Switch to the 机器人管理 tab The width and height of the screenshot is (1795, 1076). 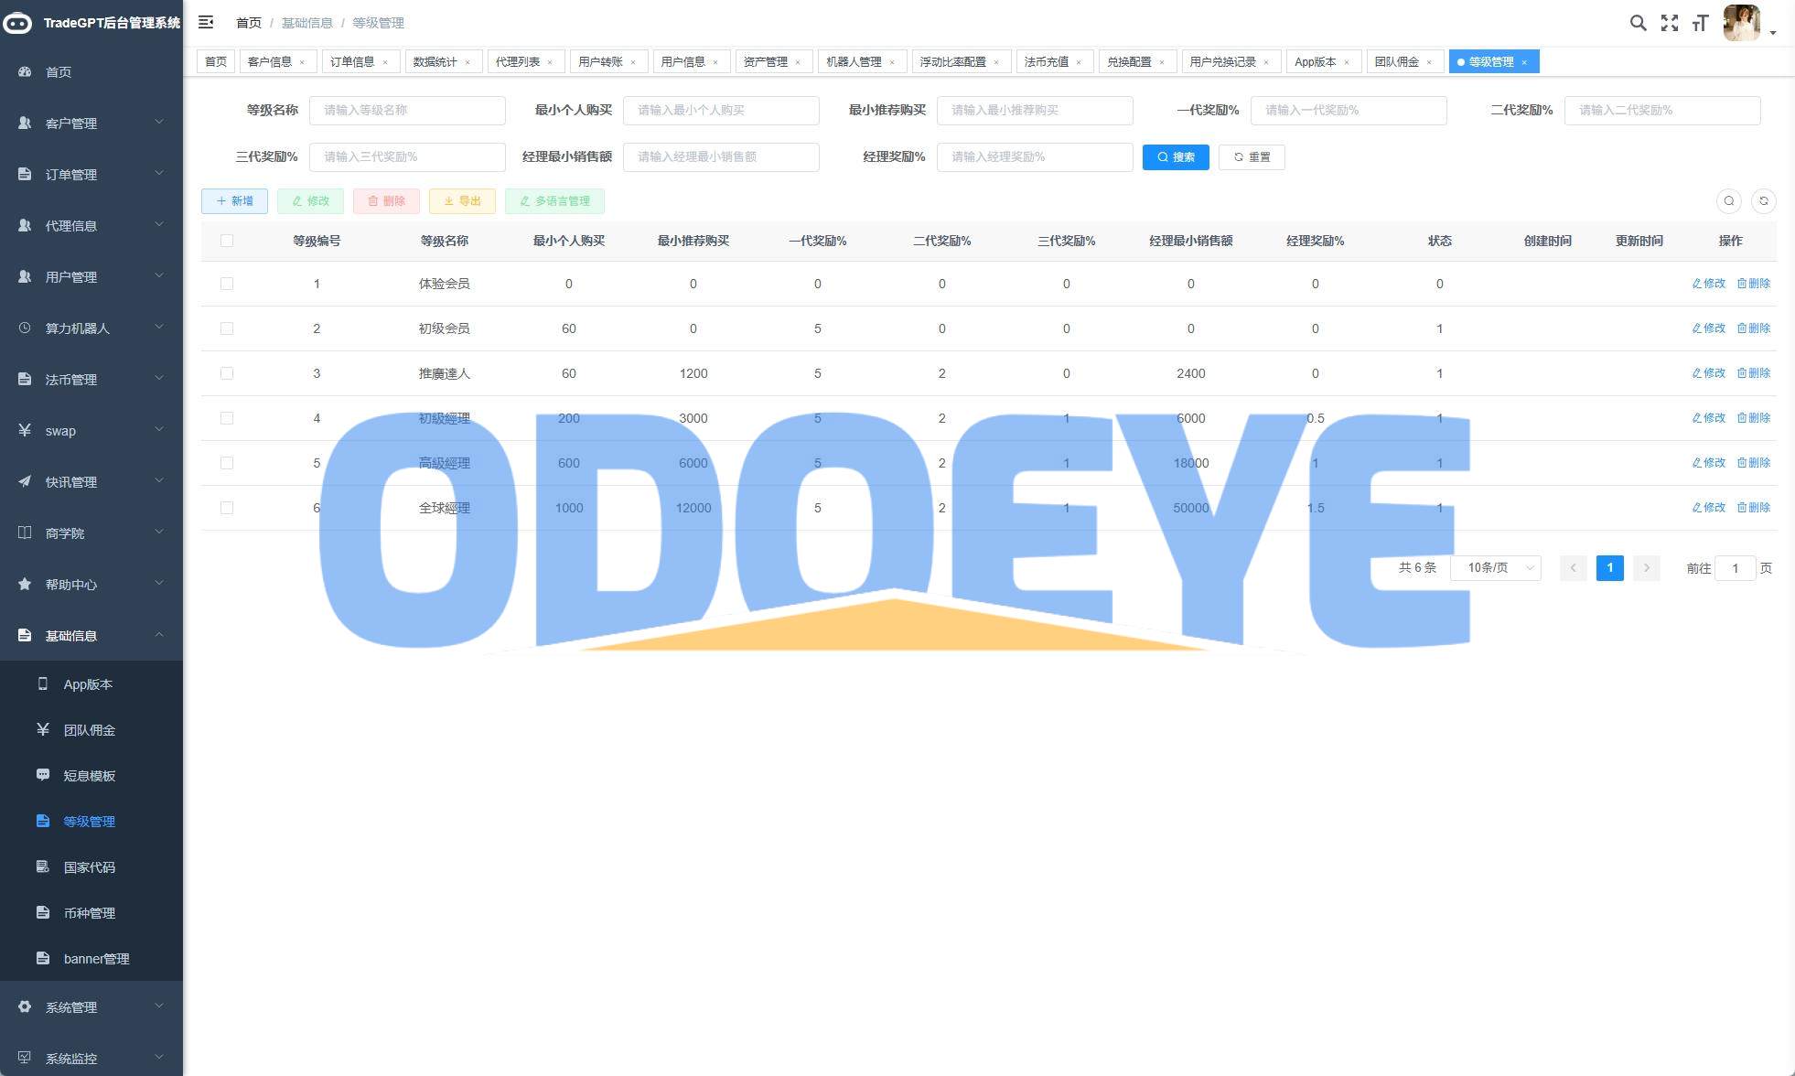point(853,62)
